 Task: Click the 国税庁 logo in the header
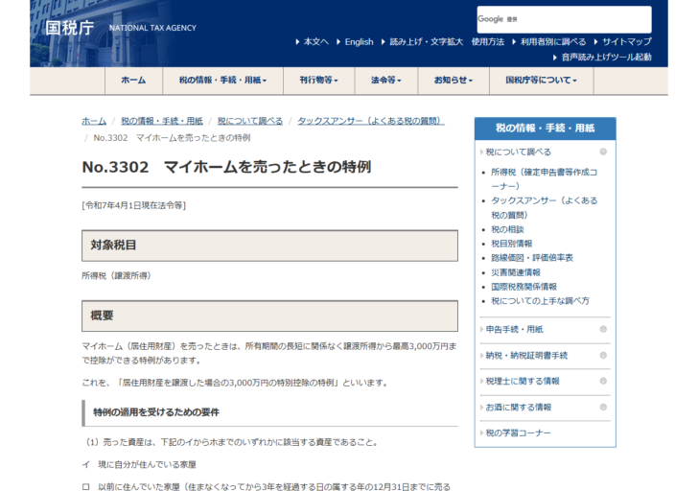coord(69,28)
